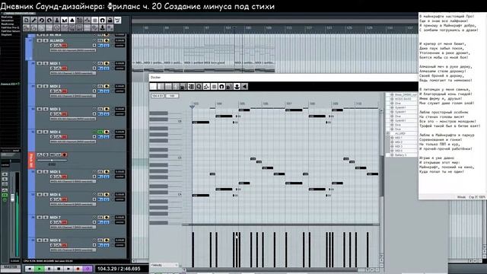Click the MASTER channel label button
Image resolution: width=487 pixels, height=274 pixels.
point(10,267)
